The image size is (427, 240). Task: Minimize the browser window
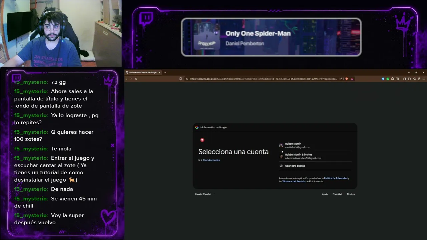pos(409,72)
